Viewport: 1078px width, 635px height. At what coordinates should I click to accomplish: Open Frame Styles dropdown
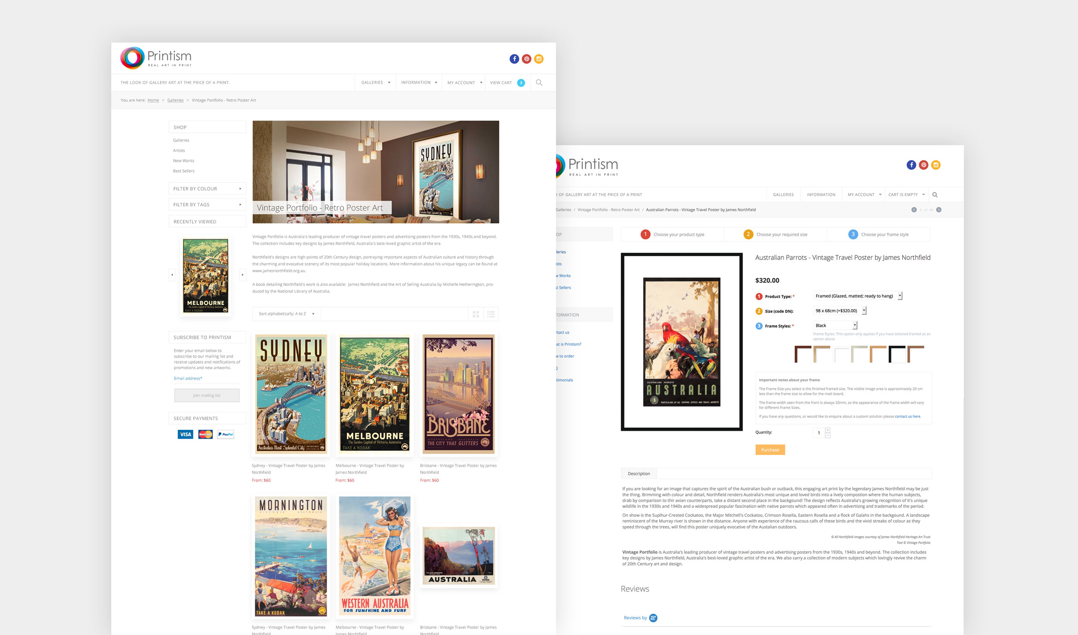click(x=835, y=325)
